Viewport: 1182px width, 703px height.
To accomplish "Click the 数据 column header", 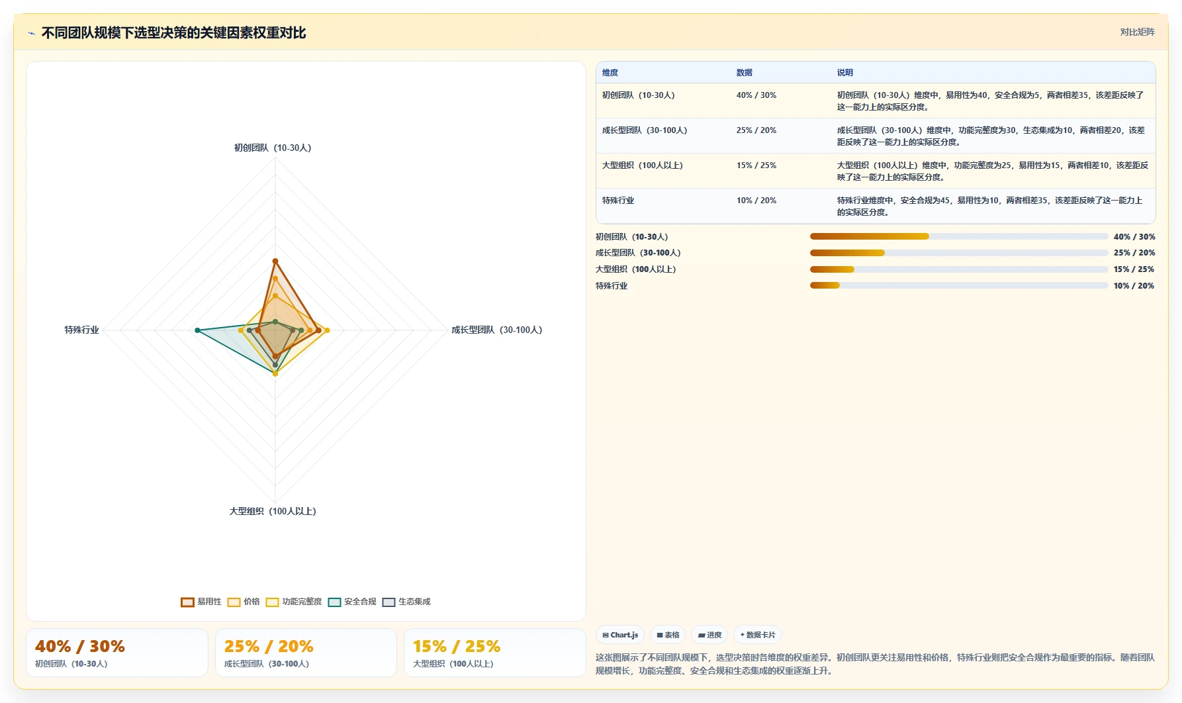I will click(x=745, y=73).
